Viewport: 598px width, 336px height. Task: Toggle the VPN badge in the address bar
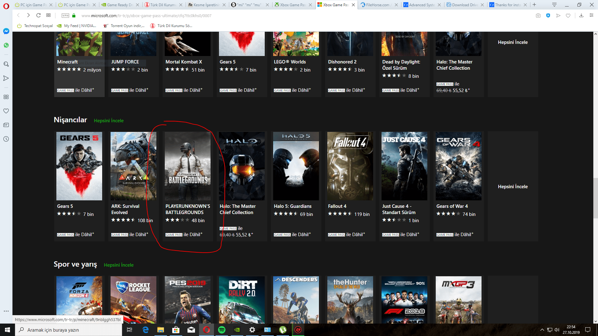pyautogui.click(x=65, y=16)
